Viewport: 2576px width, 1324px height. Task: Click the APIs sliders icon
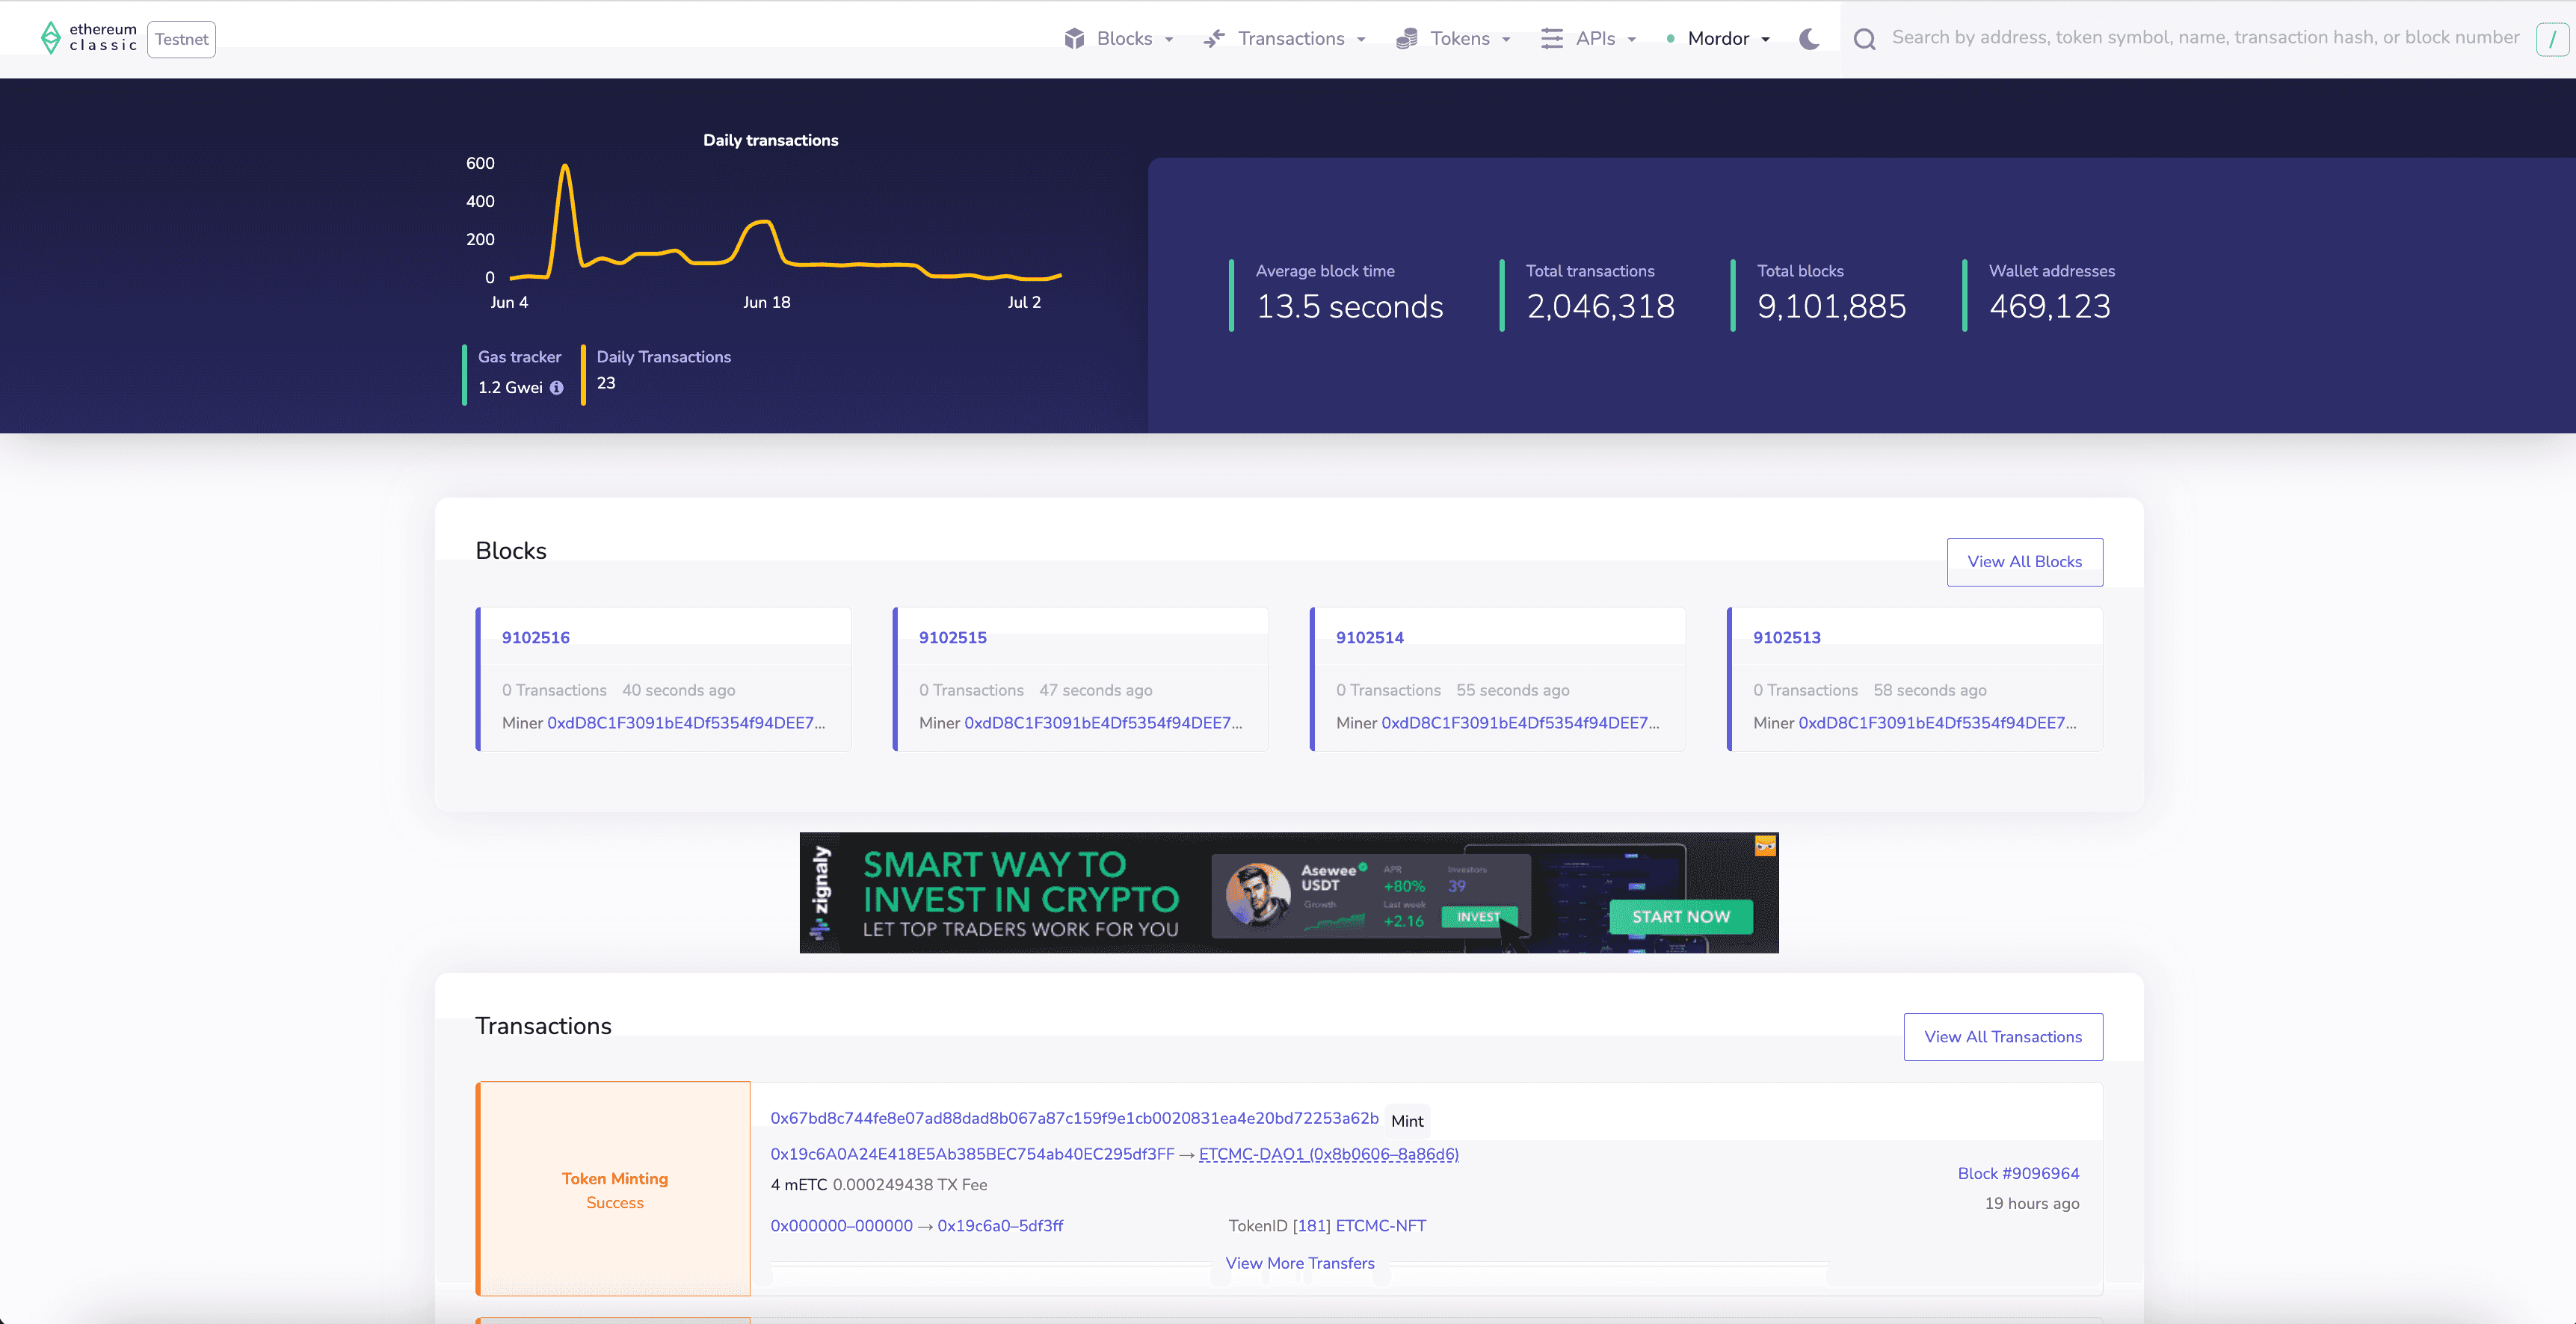[1551, 39]
